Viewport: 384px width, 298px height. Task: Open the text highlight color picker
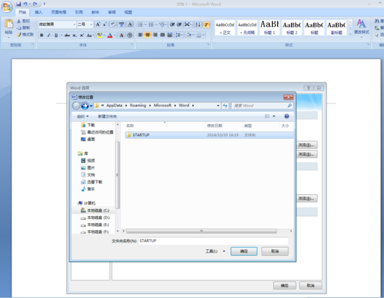coord(104,35)
